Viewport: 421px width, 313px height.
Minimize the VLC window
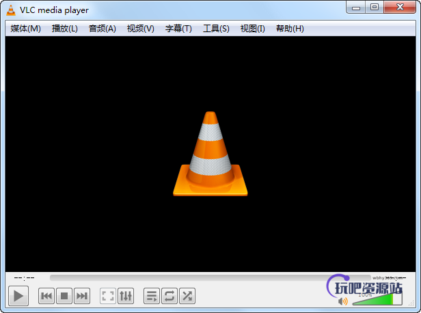pyautogui.click(x=356, y=8)
